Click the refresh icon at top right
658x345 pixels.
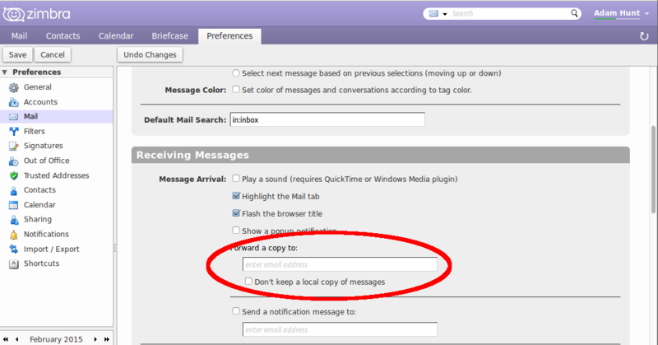pyautogui.click(x=644, y=36)
